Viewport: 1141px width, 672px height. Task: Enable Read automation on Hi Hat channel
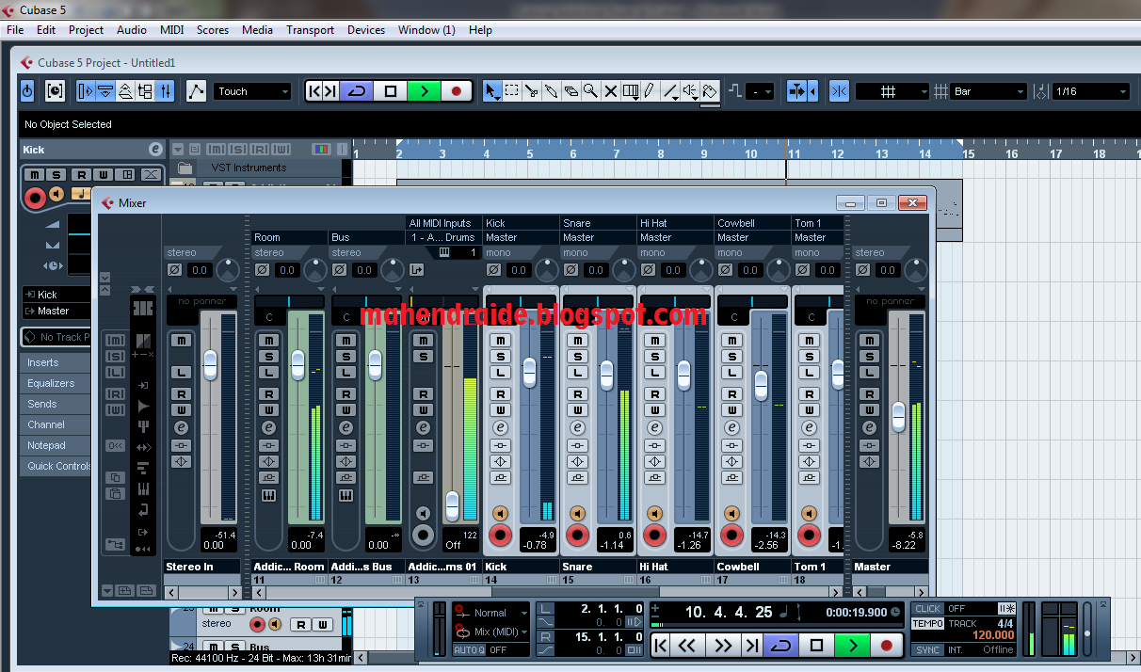(x=654, y=394)
